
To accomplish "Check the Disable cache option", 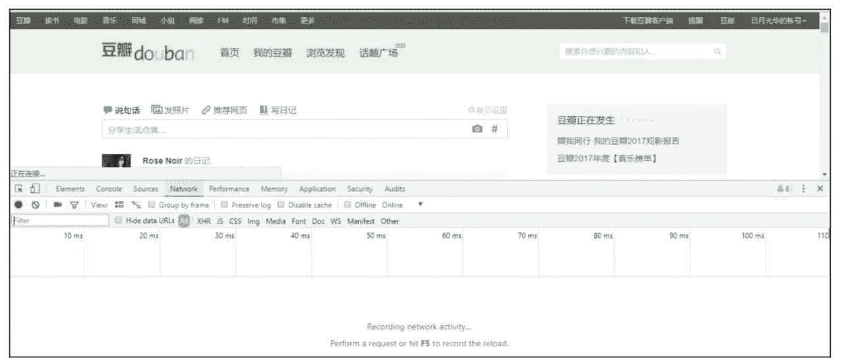I will click(x=282, y=205).
